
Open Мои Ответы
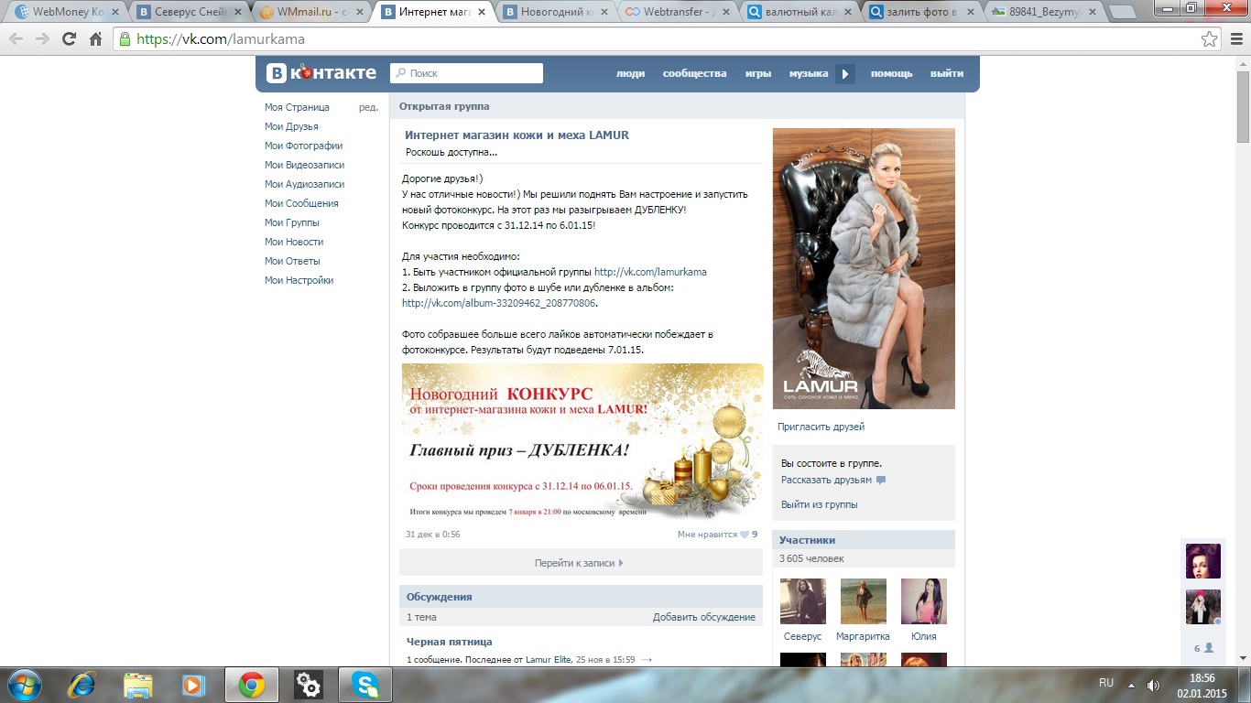coord(292,261)
